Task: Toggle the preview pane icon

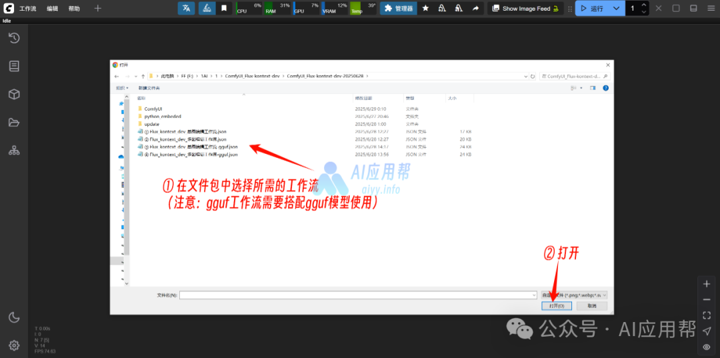Action: 593,87
